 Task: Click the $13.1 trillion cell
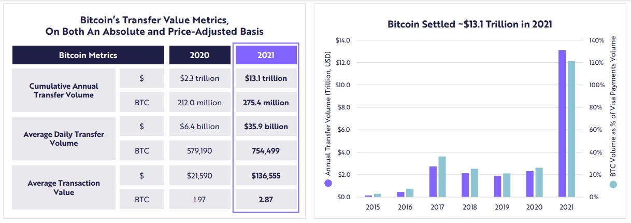(266, 78)
